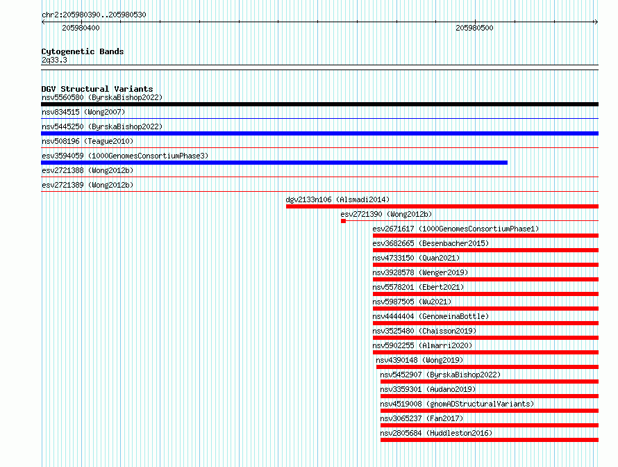Viewport: 618px width, 467px height.
Task: Click nsv4390148 (Wong2019) label
Action: (x=419, y=360)
